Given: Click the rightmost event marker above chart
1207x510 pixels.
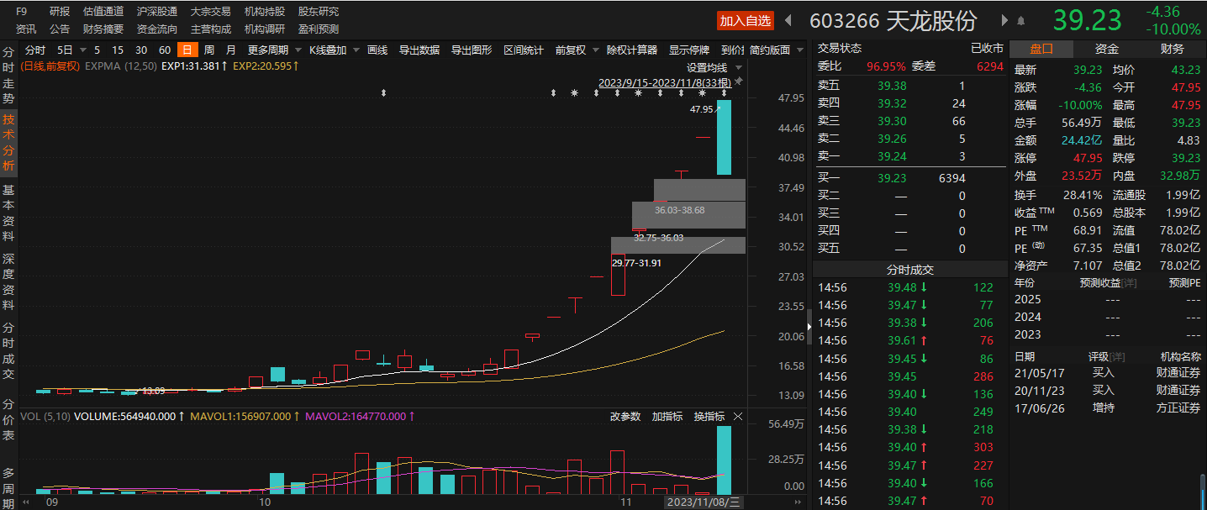Looking at the screenshot, I should 725,93.
